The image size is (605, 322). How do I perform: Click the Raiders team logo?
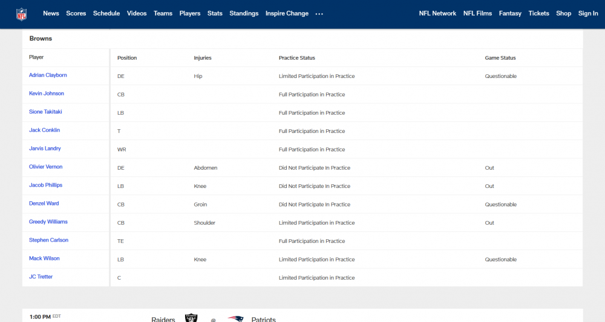point(191,318)
